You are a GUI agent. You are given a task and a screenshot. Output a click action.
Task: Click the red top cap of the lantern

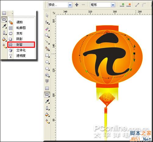107,28
